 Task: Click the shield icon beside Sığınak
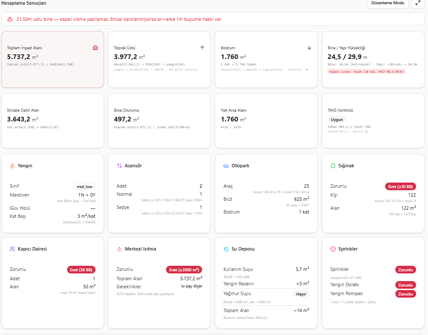click(x=333, y=166)
